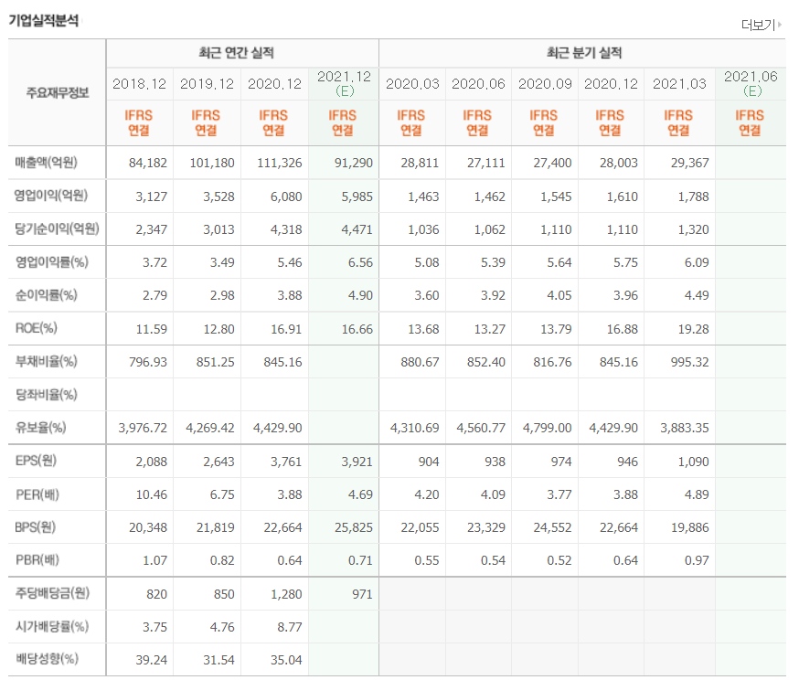
Task: Select the 당좌비율(%) row label
Action: 46,395
